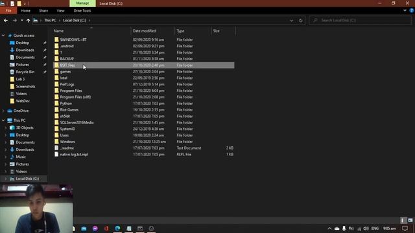415x233 pixels.
Task: Select the PerfLogs folder icon
Action: [x=56, y=84]
